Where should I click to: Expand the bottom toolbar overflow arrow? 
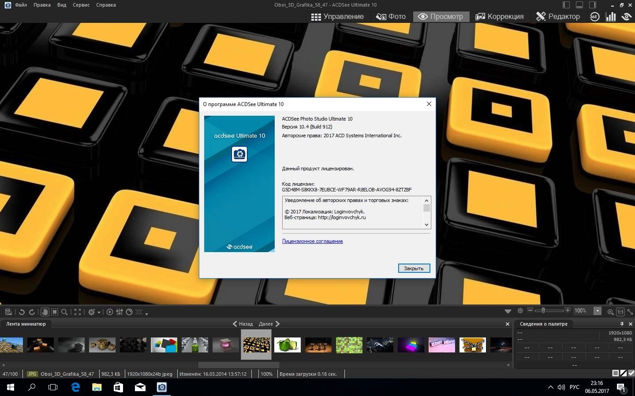pos(146,313)
